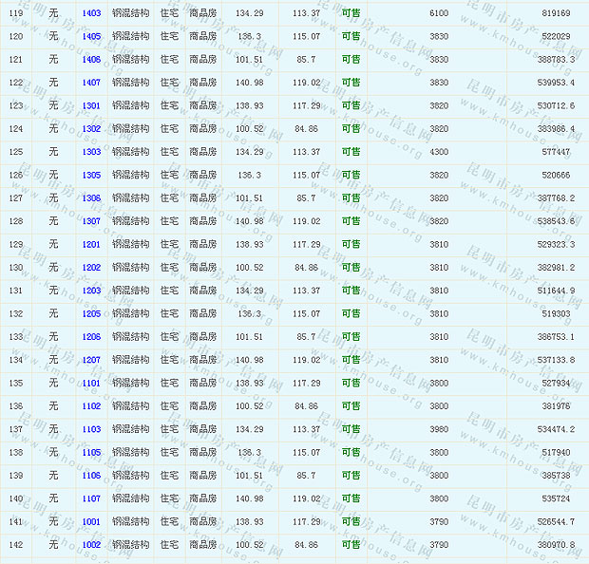Select room 1203 link
Viewport: 589px width, 564px height.
point(91,291)
